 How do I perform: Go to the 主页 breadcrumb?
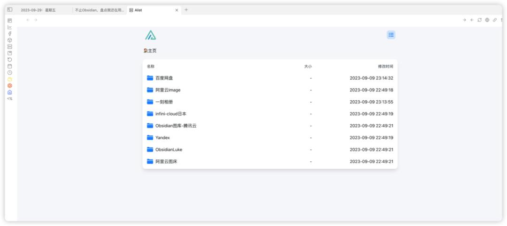(150, 51)
